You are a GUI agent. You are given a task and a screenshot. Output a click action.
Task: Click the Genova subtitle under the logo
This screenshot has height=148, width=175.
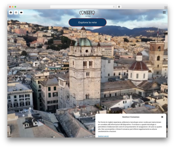88,16
